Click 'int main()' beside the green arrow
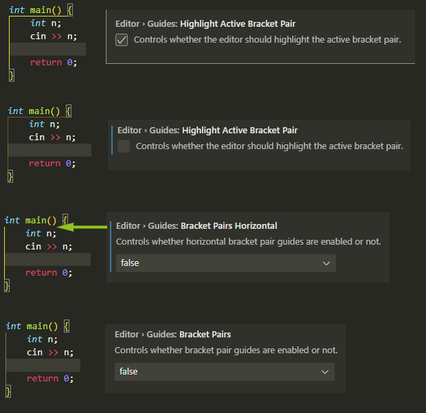This screenshot has height=413, width=426. pyautogui.click(x=30, y=221)
